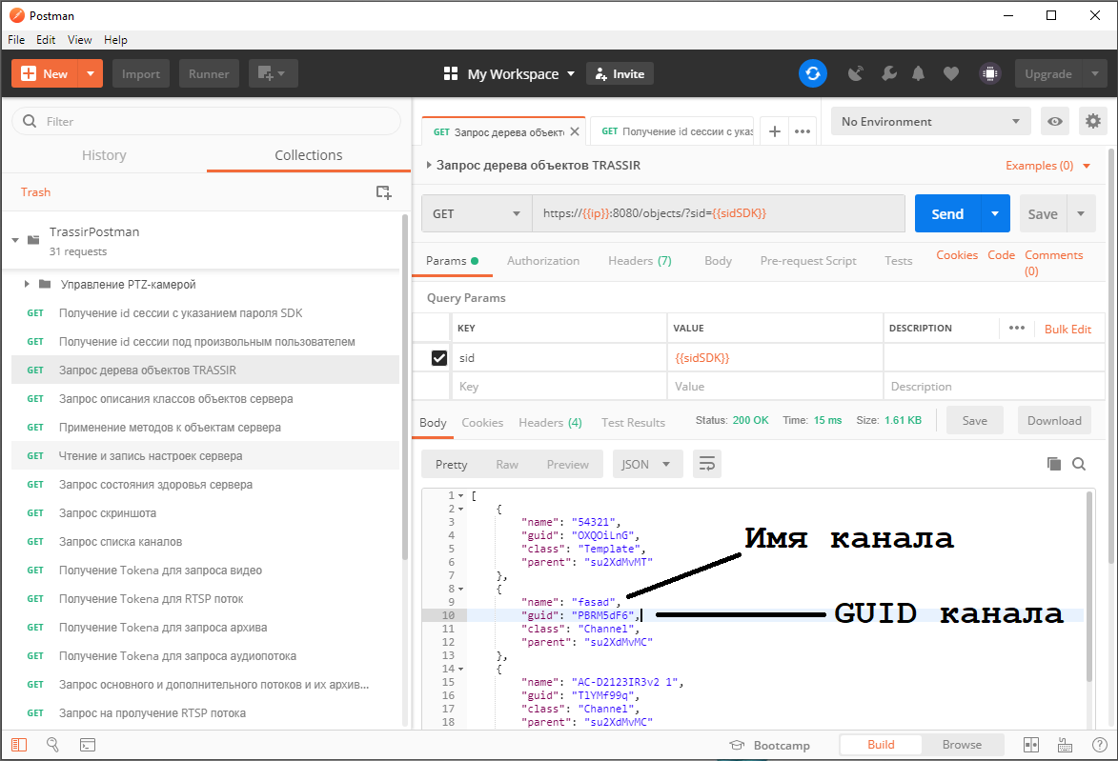The height and width of the screenshot is (761, 1118).
Task: Click the Import button
Action: (x=140, y=73)
